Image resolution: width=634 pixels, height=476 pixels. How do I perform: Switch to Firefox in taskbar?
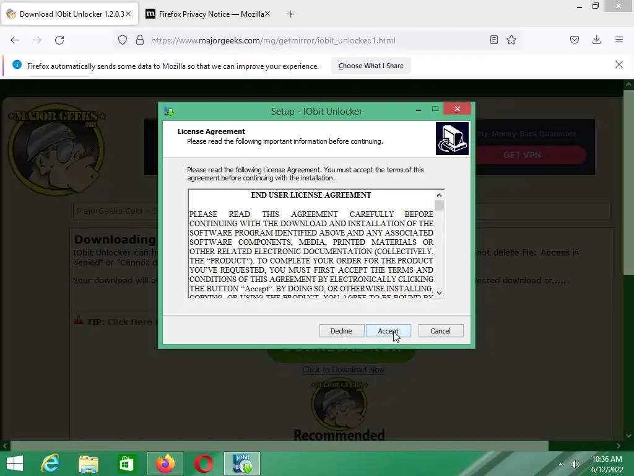click(165, 464)
